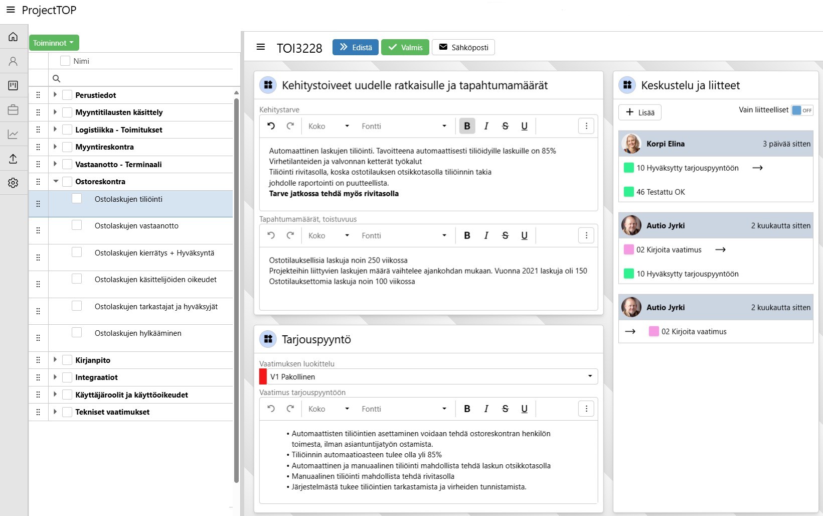
Task: Click the Valmis button
Action: click(405, 47)
